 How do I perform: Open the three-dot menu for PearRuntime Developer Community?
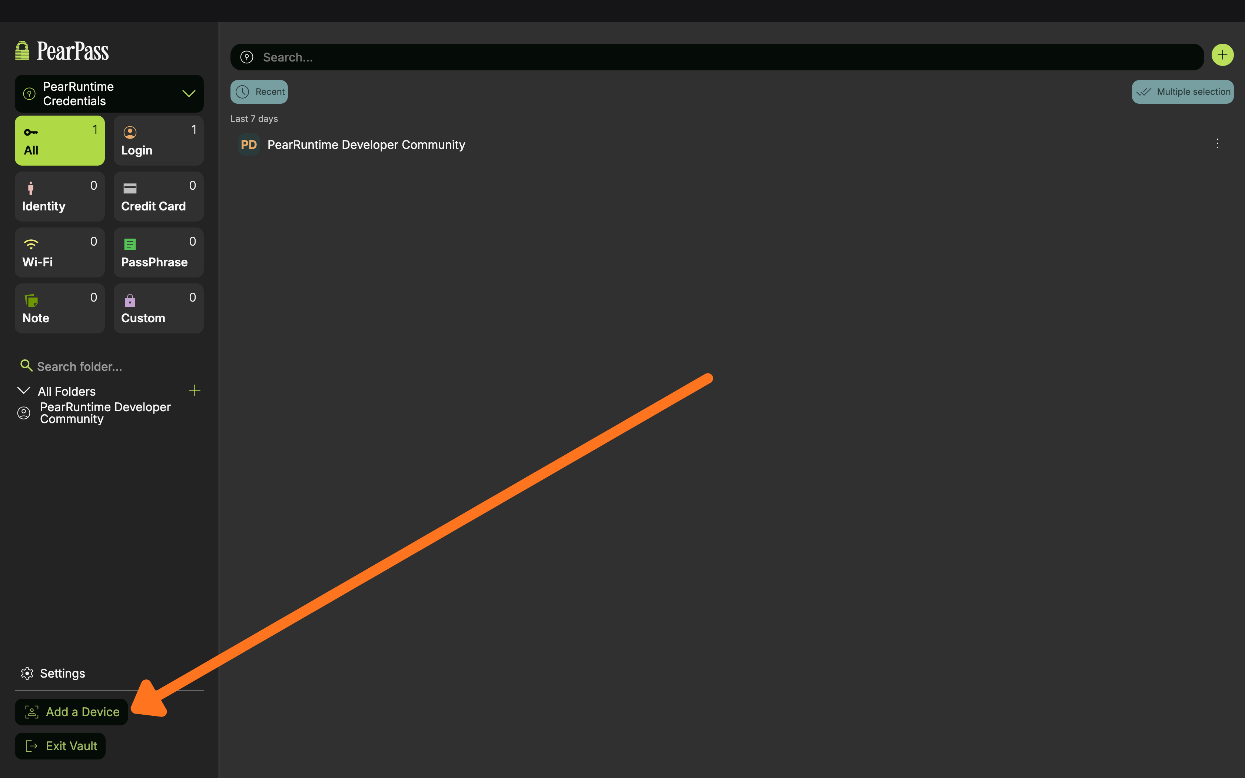[1217, 144]
